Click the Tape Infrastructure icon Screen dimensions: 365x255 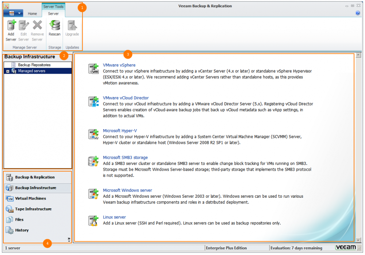click(x=9, y=209)
